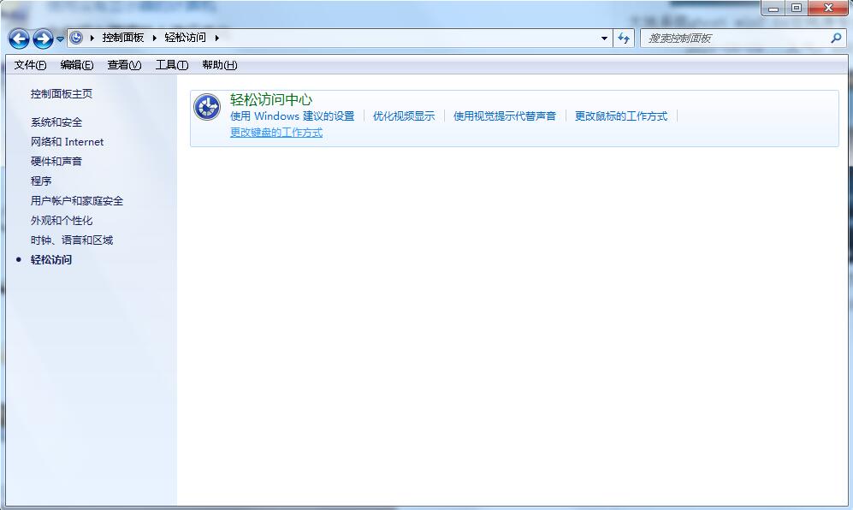Click 控制面板 breadcrumb in address bar

pos(123,38)
